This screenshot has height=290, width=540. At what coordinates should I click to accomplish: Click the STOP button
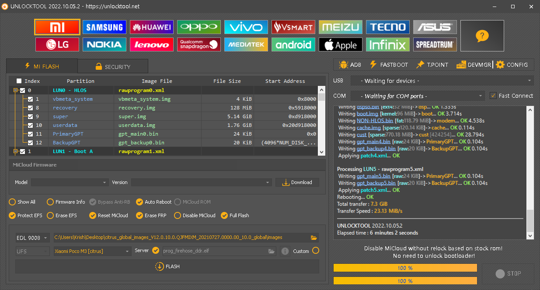[x=508, y=274]
